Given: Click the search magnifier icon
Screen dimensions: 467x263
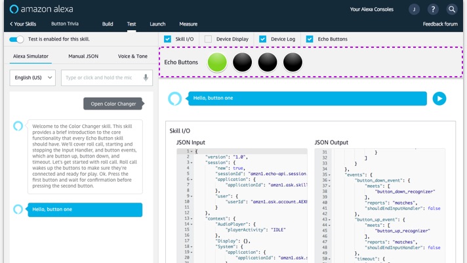Looking at the screenshot, I should pyautogui.click(x=452, y=9).
